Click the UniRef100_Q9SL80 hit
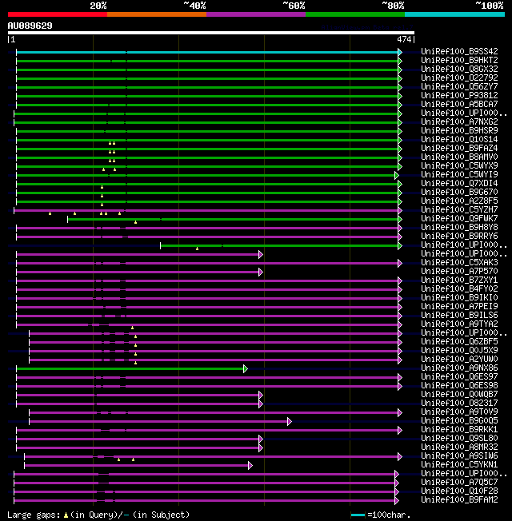 [459, 439]
